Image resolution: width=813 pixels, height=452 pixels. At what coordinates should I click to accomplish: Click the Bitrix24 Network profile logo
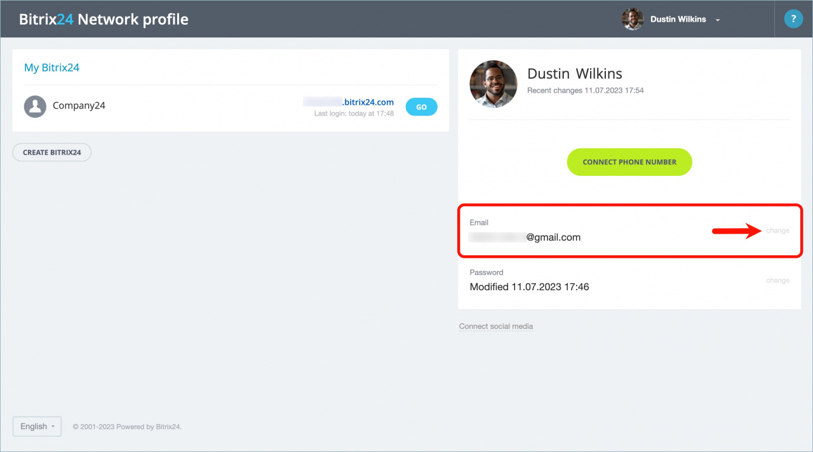[104, 19]
